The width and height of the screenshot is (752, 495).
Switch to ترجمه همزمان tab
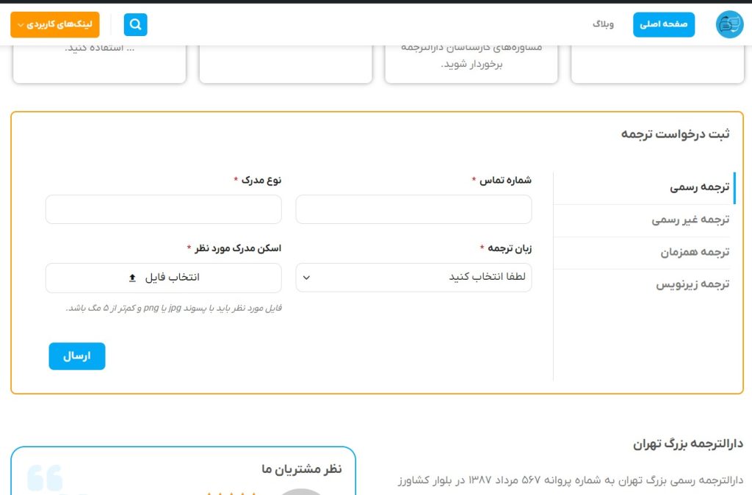(x=694, y=252)
